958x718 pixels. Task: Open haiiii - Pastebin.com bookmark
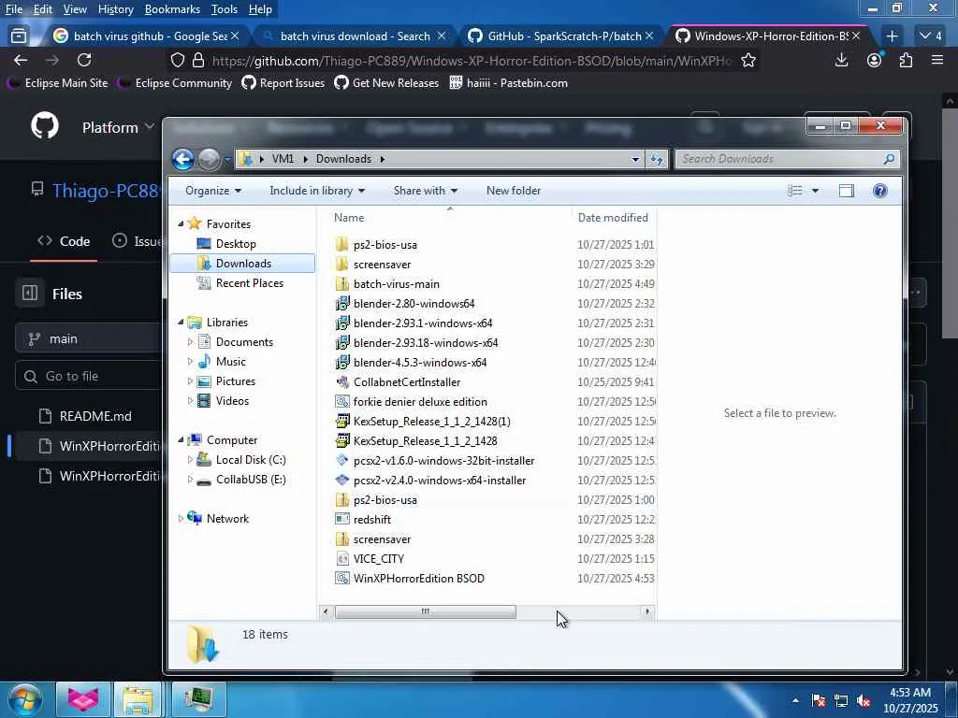coord(508,83)
